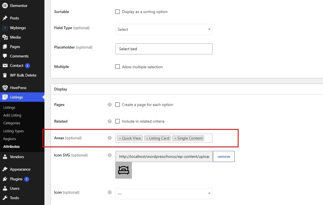Enable Display as a sorting option
The image size is (323, 205).
[x=117, y=12]
